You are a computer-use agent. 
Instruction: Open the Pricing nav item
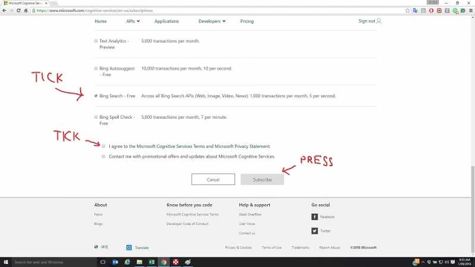247,21
